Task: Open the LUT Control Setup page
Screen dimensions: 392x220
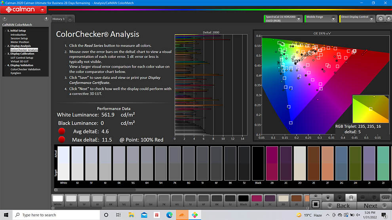Action: coord(22,58)
